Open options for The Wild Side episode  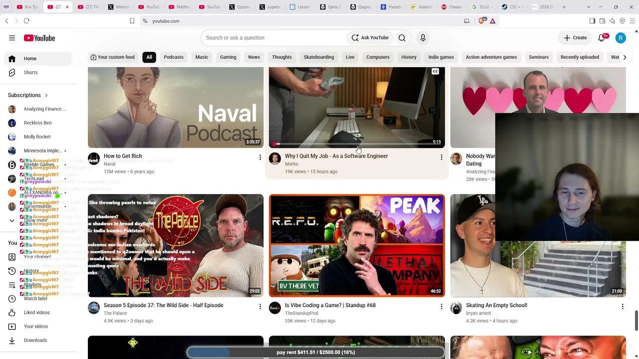[260, 307]
